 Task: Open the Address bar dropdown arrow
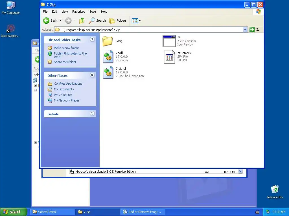pyautogui.click(x=245, y=30)
